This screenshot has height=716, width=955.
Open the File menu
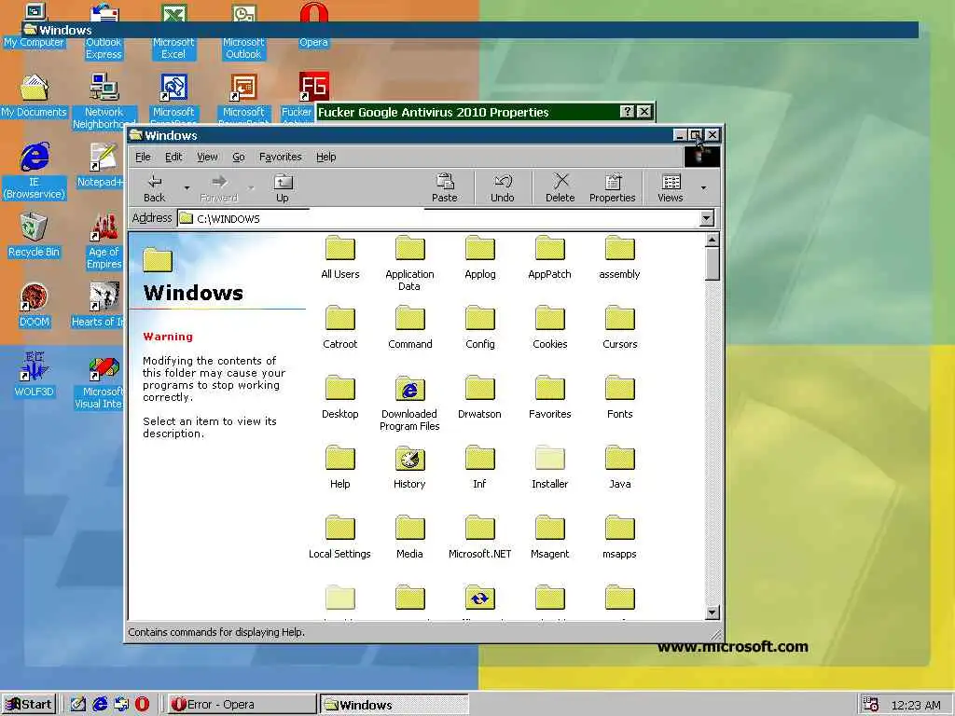[143, 157]
